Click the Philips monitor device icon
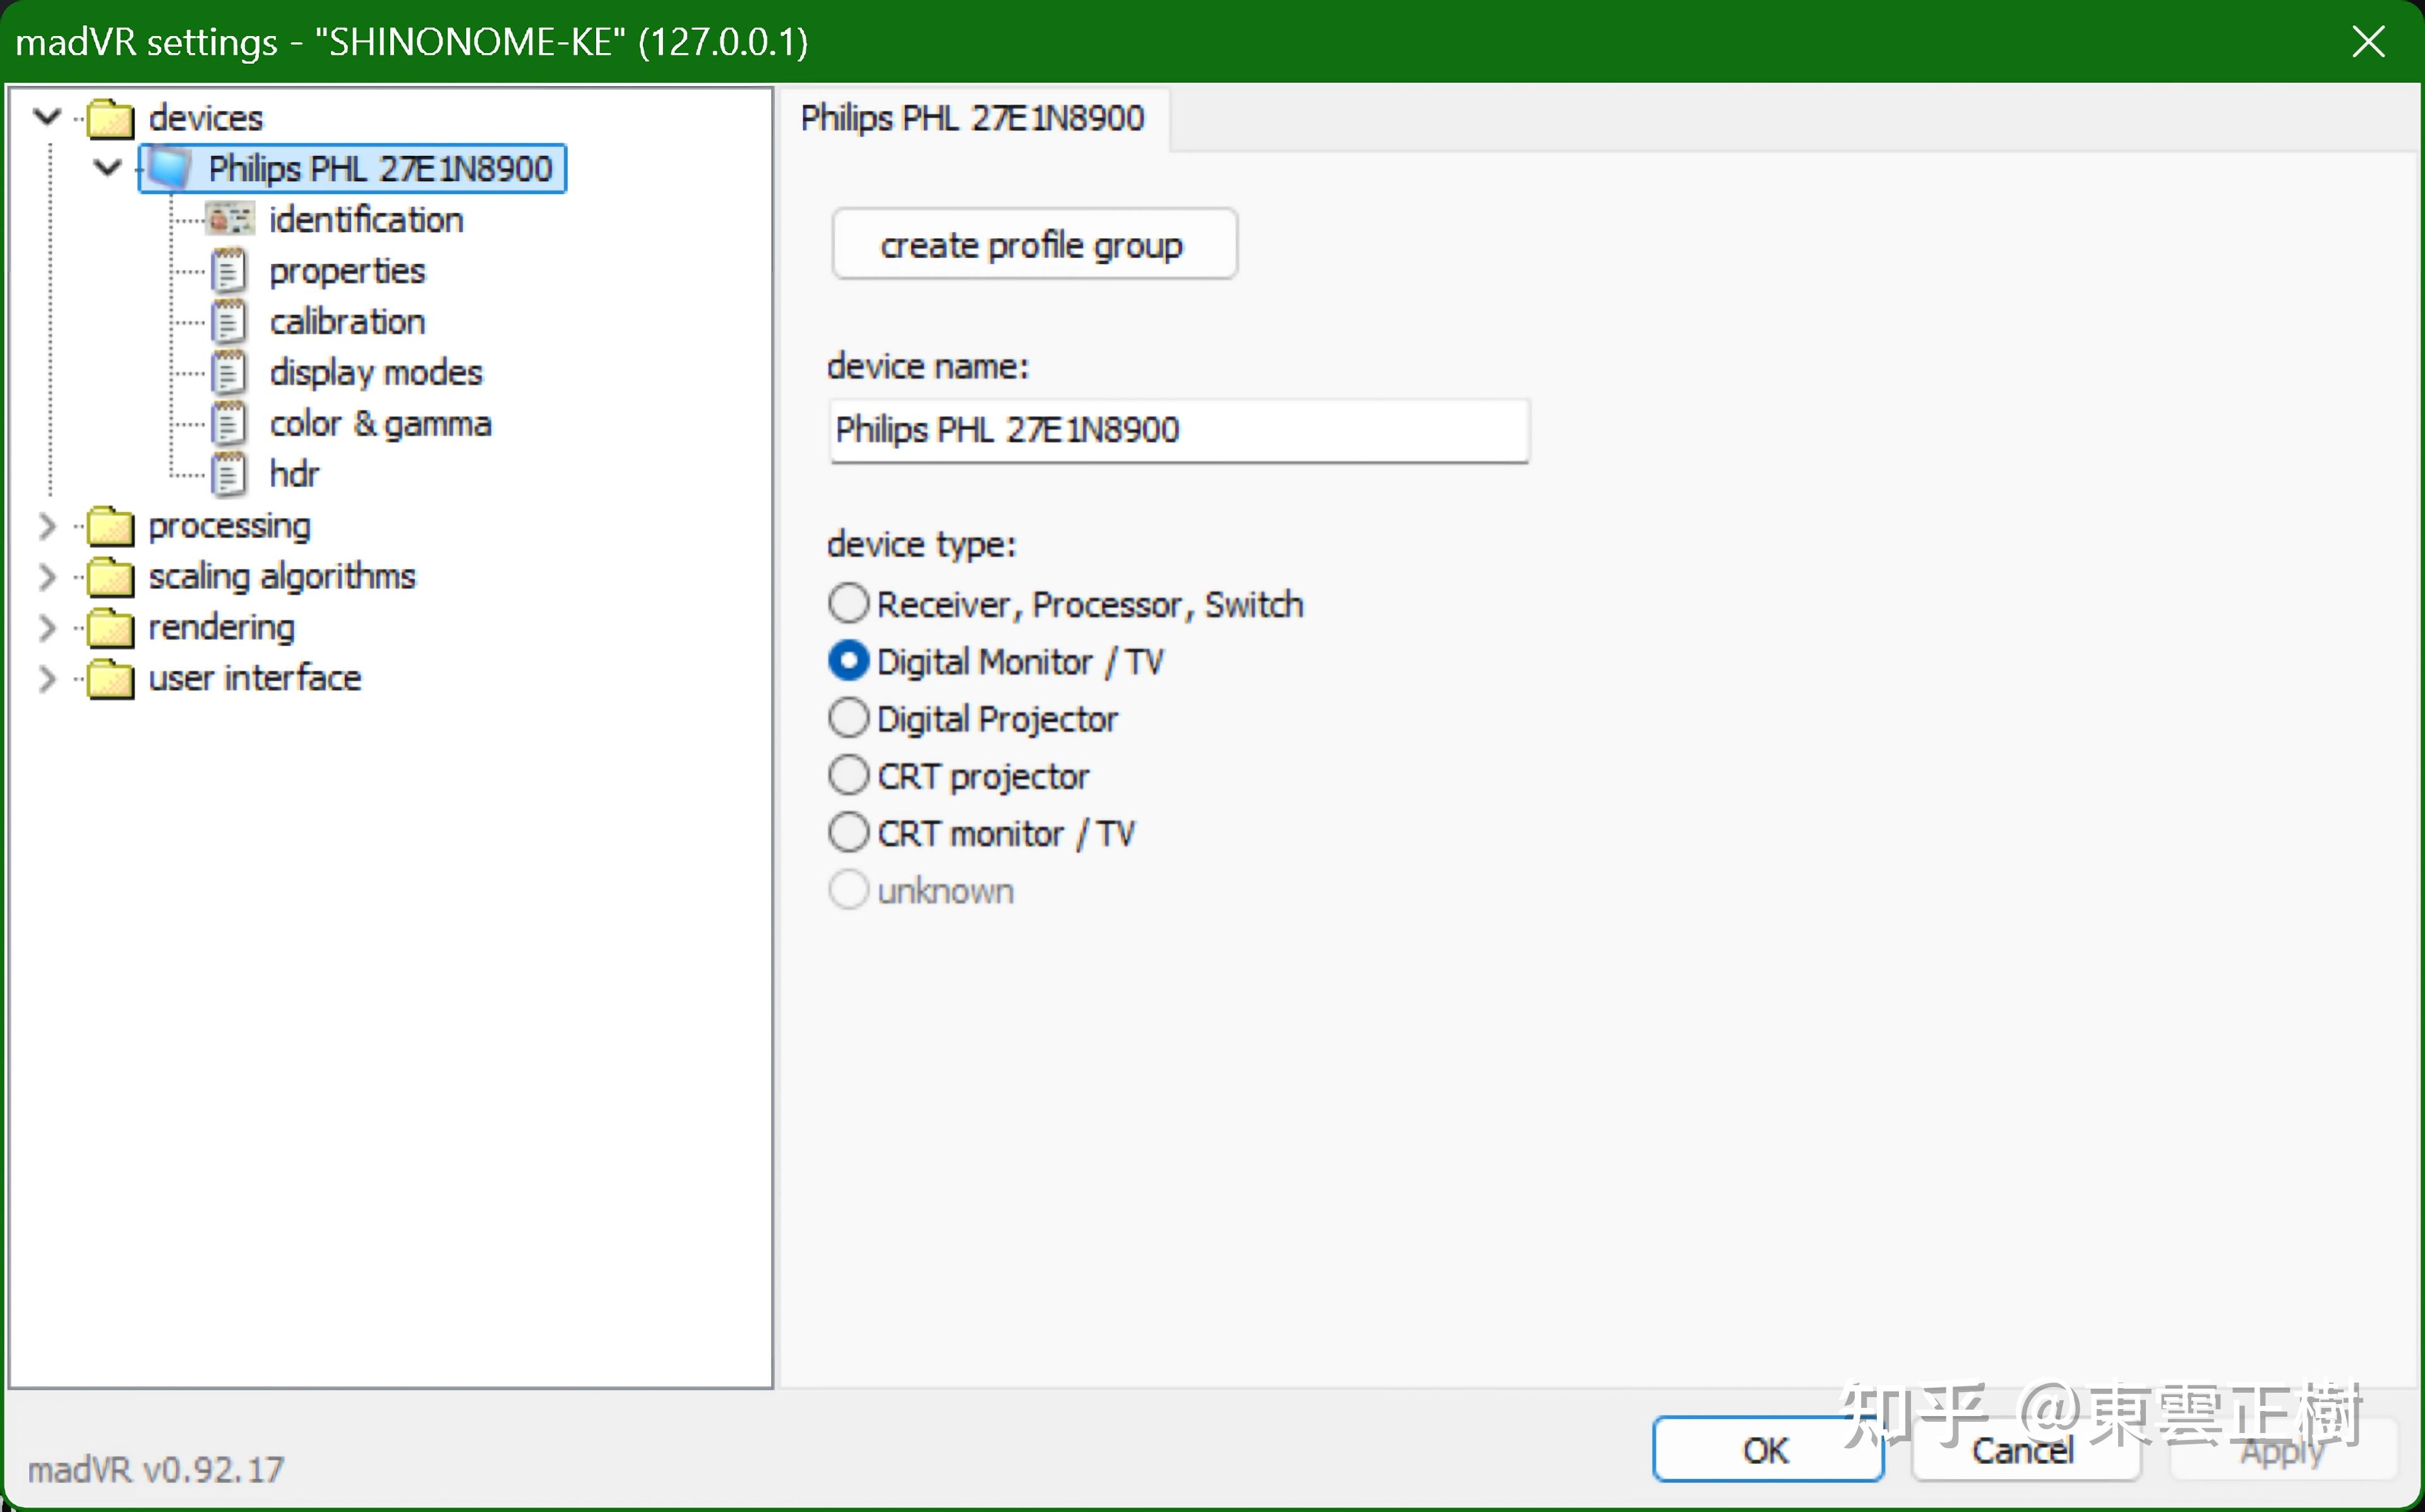Viewport: 2425px width, 1512px height. [x=169, y=168]
